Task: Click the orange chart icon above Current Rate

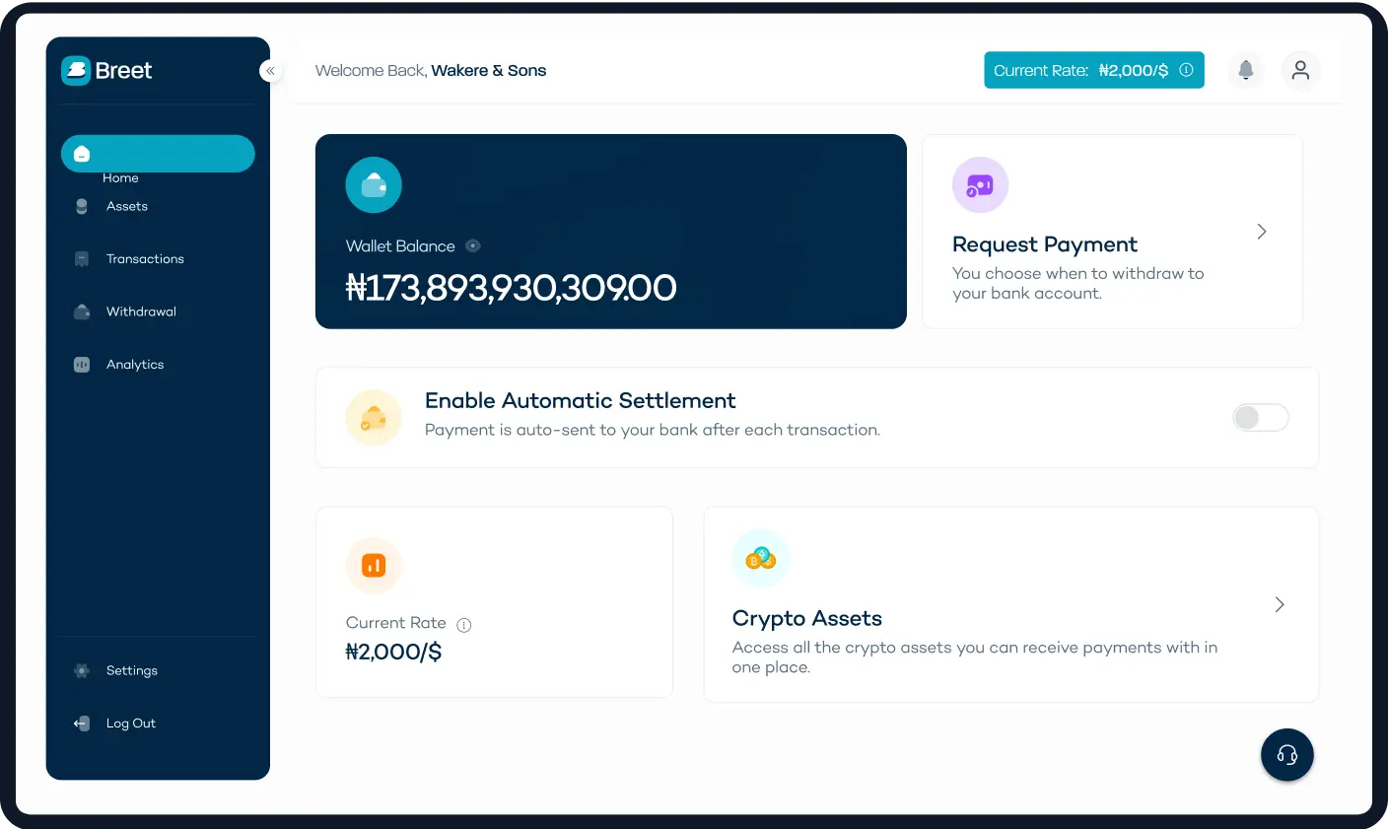Action: [374, 565]
